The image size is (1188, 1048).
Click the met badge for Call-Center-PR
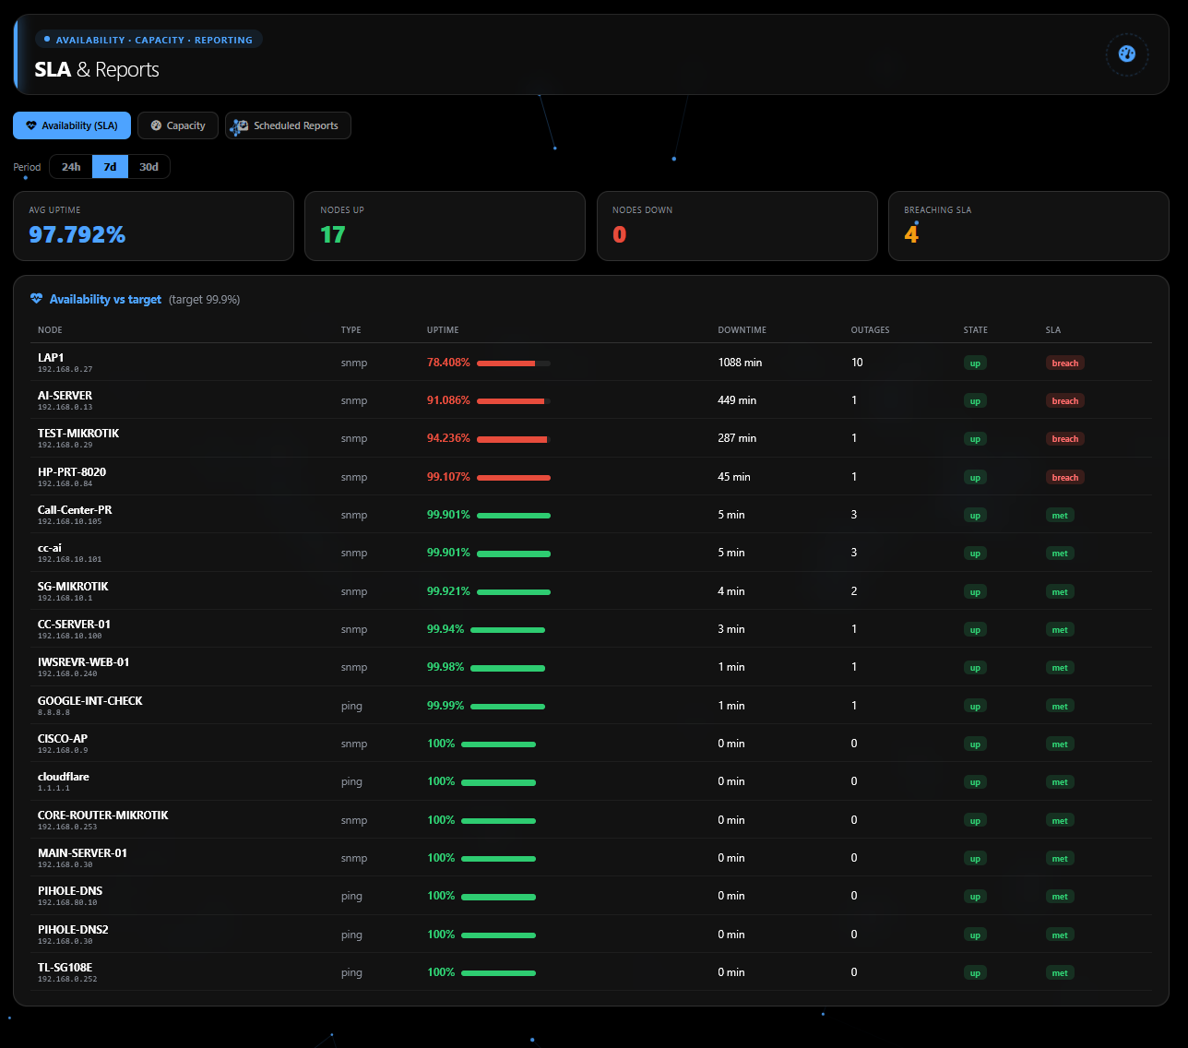click(x=1060, y=516)
